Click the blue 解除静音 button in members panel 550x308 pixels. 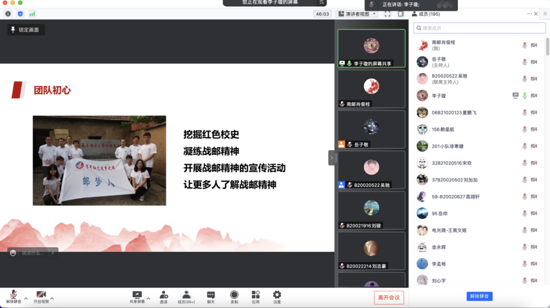[x=479, y=296]
